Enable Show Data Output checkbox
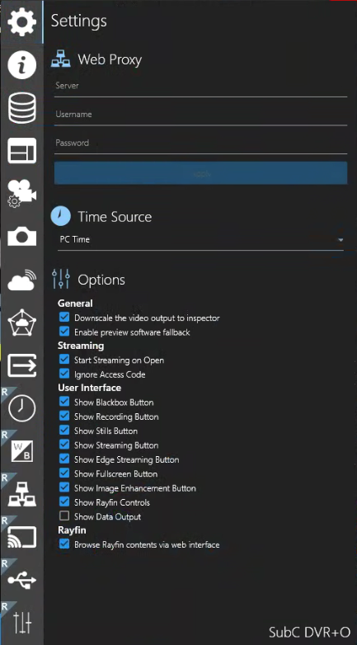The image size is (357, 645). coord(64,516)
